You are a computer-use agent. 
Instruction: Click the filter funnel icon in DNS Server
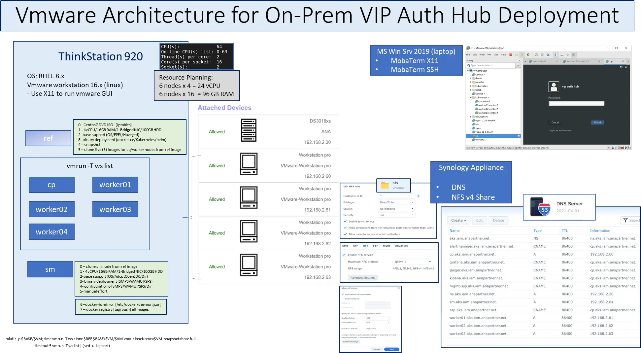[625, 220]
